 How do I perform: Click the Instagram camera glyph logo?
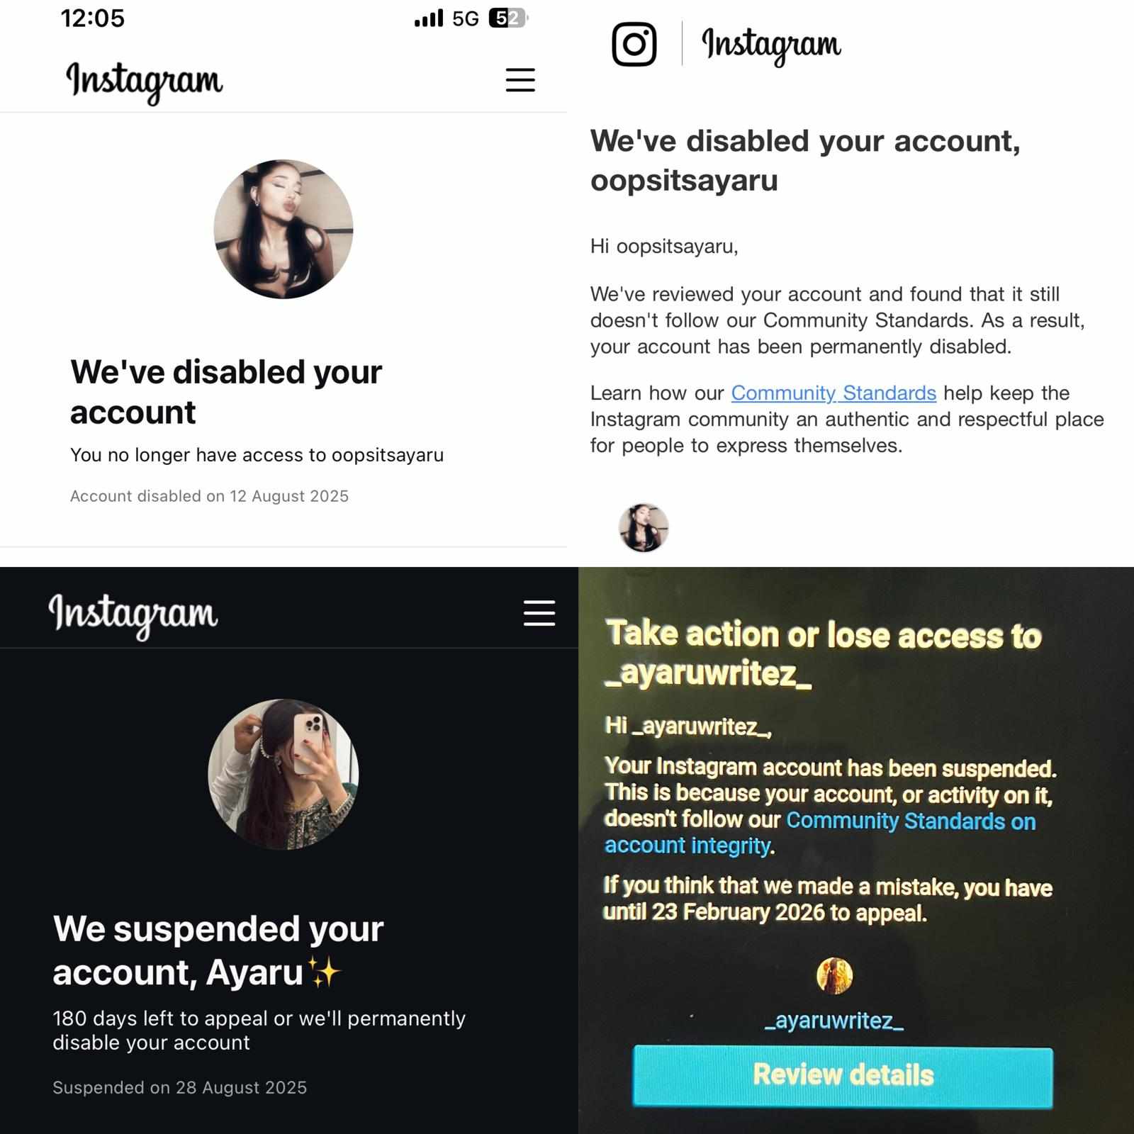pos(634,44)
